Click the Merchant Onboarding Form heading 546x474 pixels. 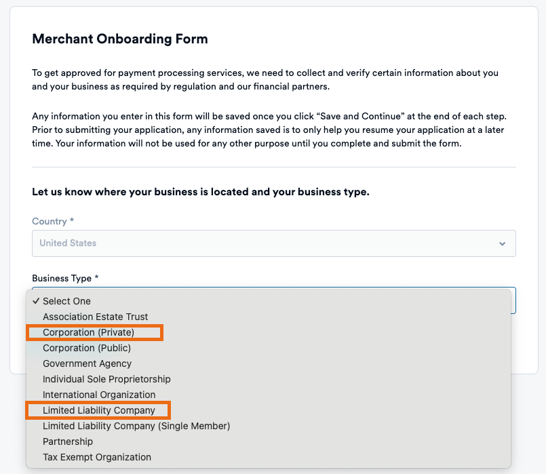click(x=120, y=39)
